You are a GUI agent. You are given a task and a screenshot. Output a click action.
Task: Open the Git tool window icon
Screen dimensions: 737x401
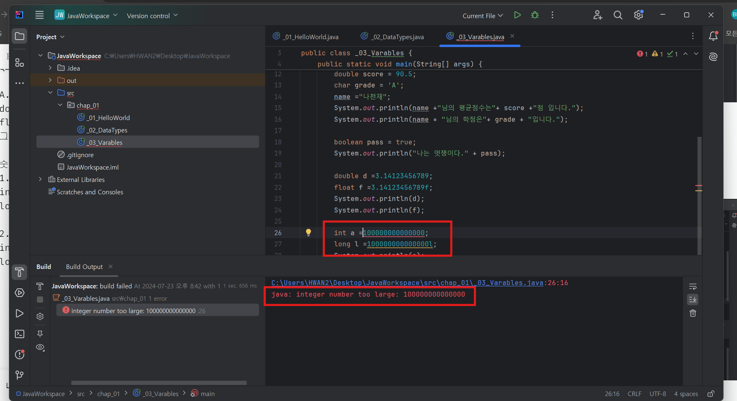pos(19,375)
